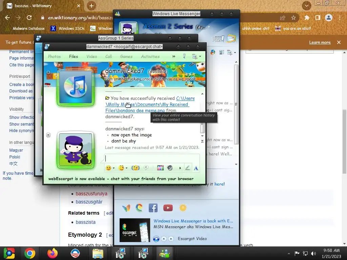Viewport: 347px width, 260px height.
Task: Send a nudge with the shaking smiley
Action: click(x=136, y=168)
